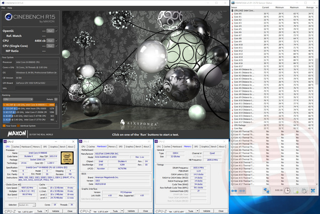Select ranking entry Intel Core i7-3930K

29,112
